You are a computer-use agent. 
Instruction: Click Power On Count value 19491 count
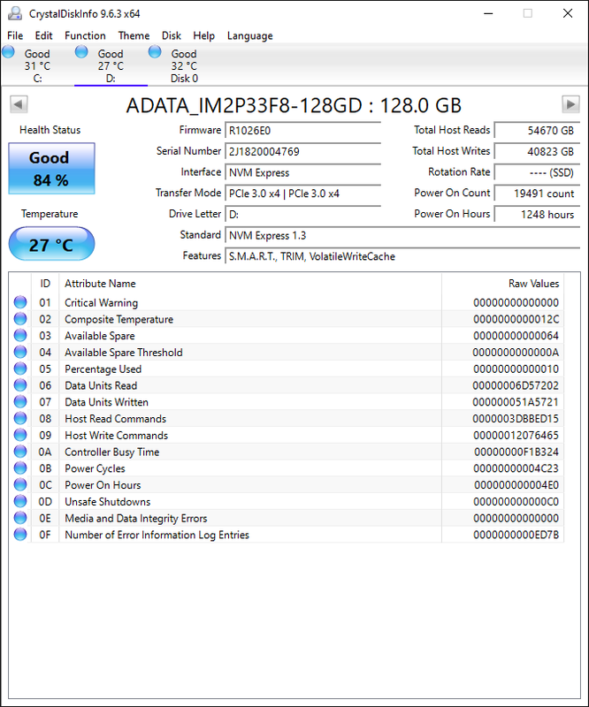537,193
